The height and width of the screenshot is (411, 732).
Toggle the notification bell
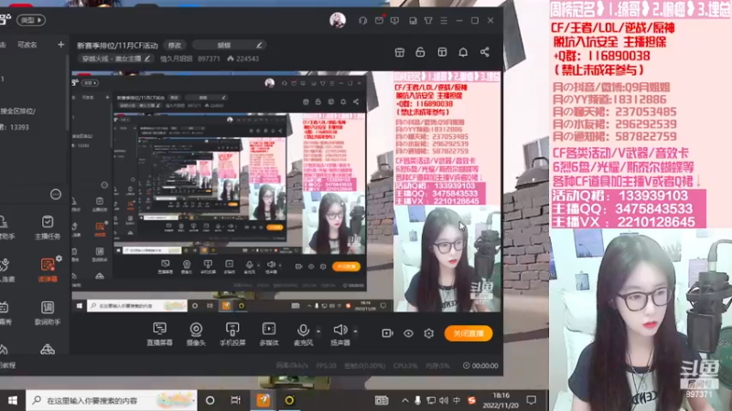[x=463, y=52]
